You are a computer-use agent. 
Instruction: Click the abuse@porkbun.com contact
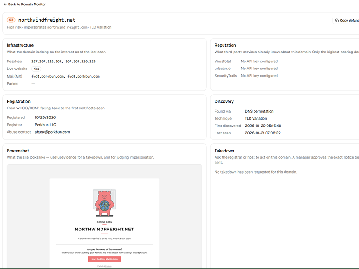[x=52, y=132]
